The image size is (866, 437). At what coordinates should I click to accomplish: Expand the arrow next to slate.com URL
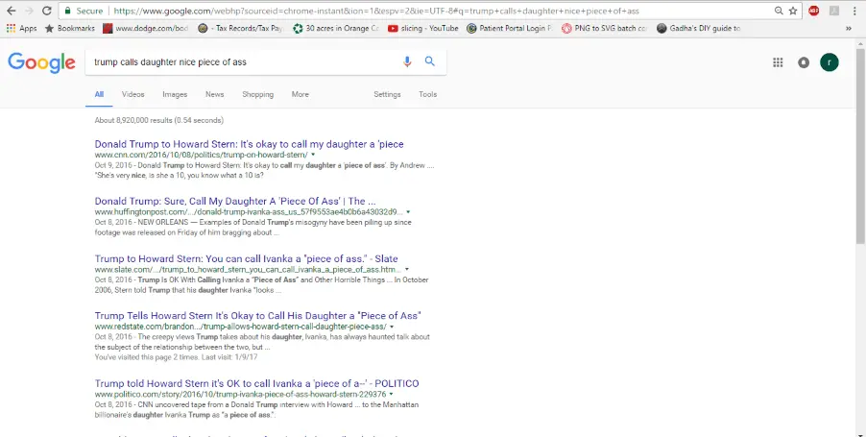point(407,270)
